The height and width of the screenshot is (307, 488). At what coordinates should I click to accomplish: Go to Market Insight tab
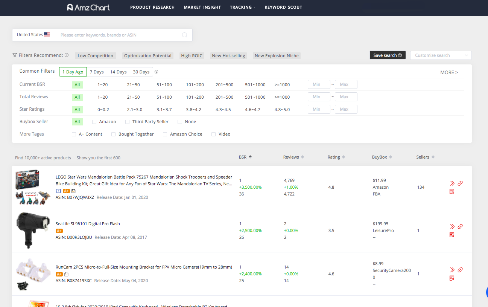click(x=202, y=7)
